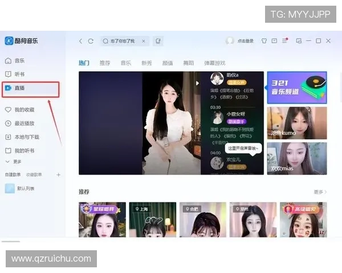Click 点击登录 to log in
Image resolution: width=342 pixels, height=273 pixels.
pyautogui.click(x=245, y=41)
